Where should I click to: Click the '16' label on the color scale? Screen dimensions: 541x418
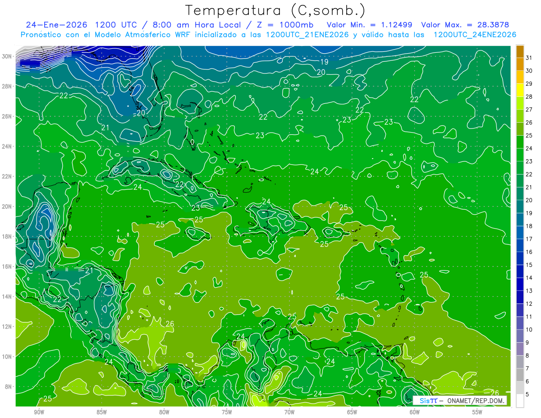click(529, 252)
